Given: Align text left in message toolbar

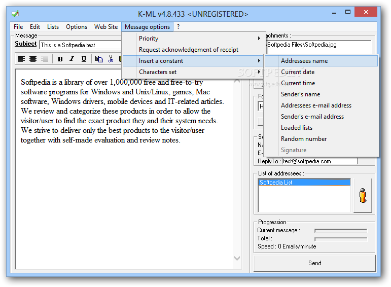Looking at the screenshot, I should click(21, 59).
